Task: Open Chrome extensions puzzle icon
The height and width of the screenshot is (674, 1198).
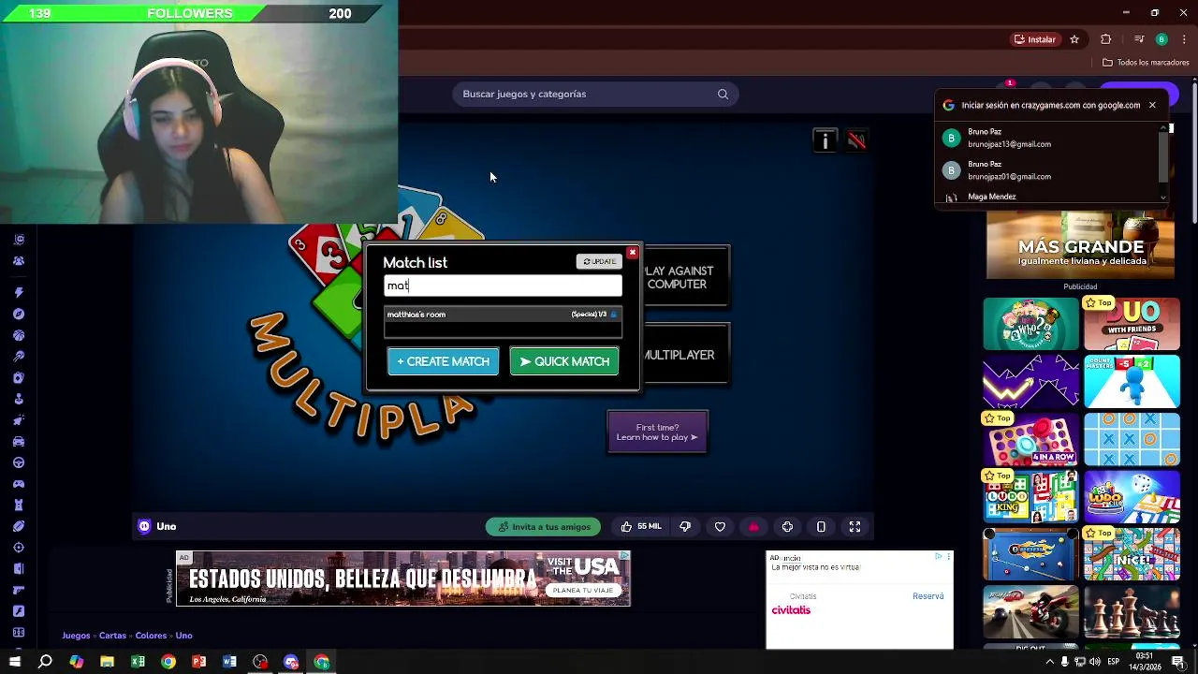Action: point(1106,39)
